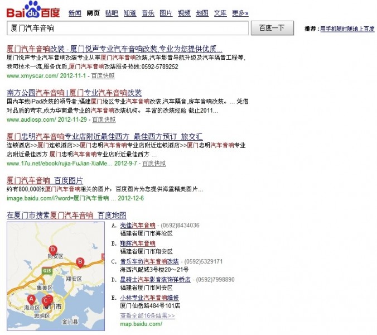
Task: Open the 文库 tab
Action: 220,13
